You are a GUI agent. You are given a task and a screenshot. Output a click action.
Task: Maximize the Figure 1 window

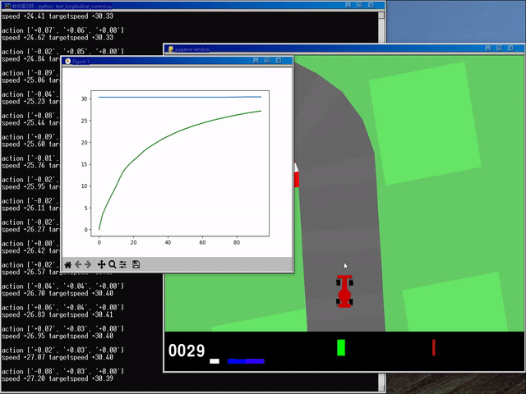pyautogui.click(x=267, y=61)
